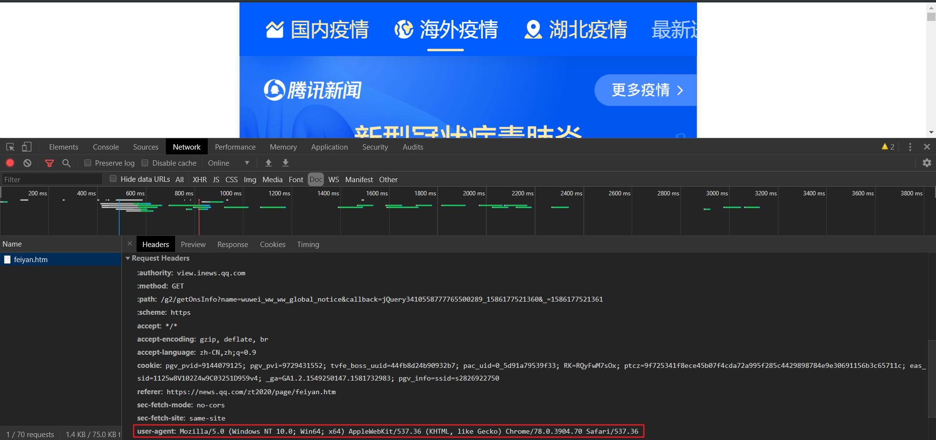Show the Cookies detail tab
The image size is (936, 440).
click(x=273, y=244)
